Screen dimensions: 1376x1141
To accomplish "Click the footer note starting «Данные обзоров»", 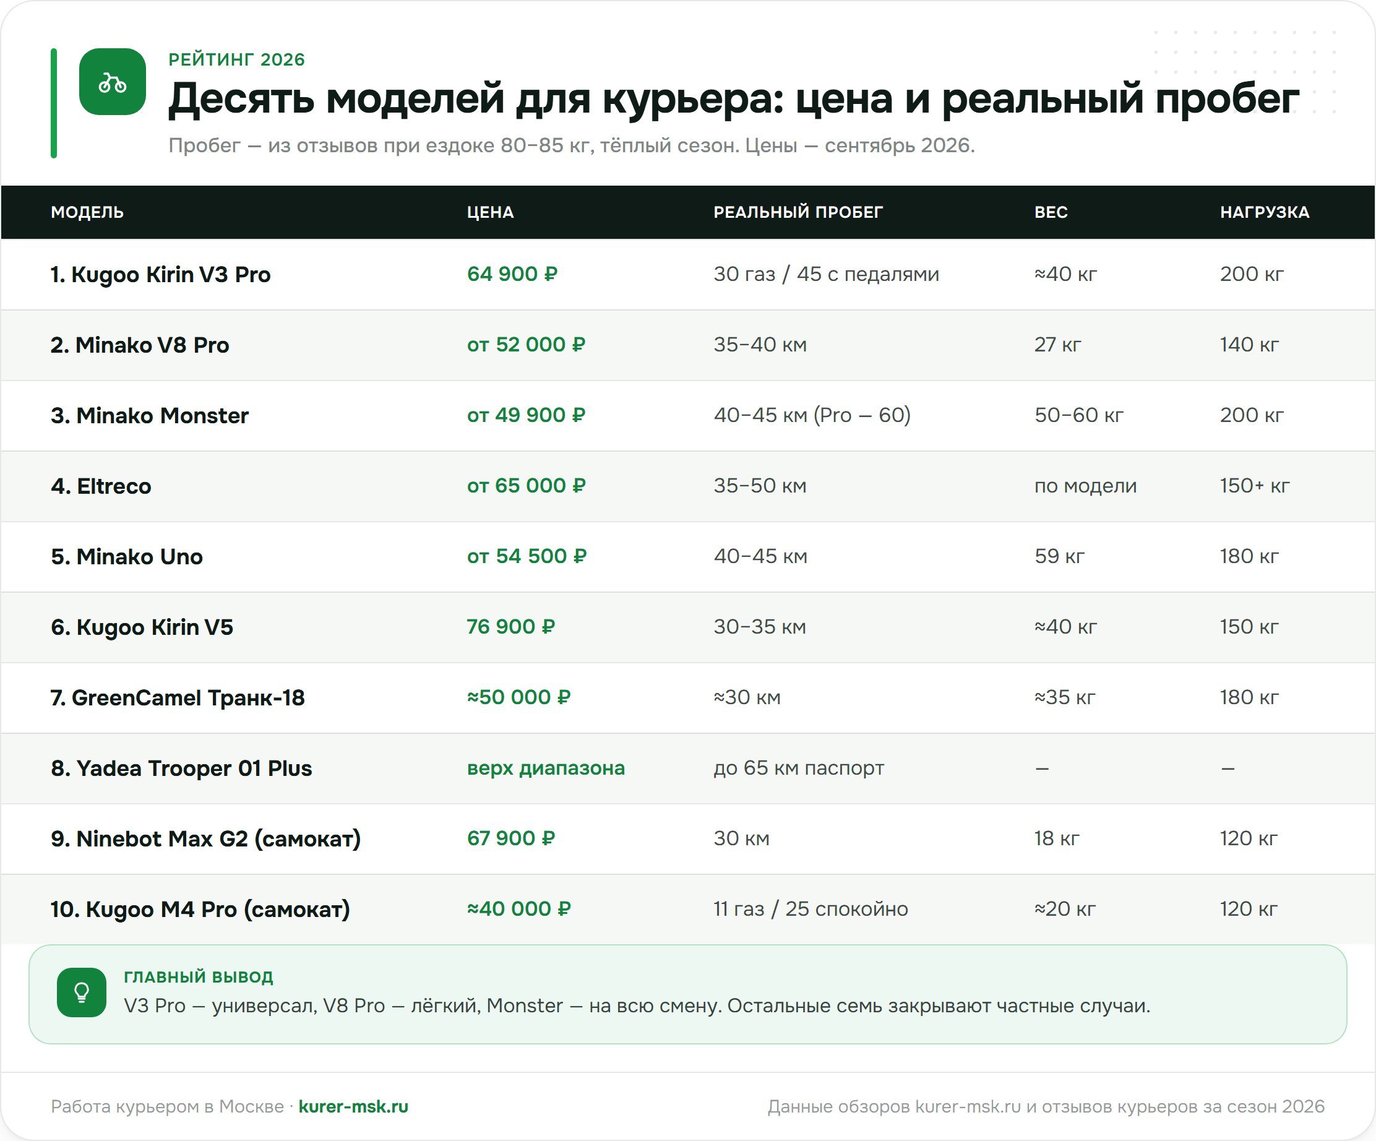I will (x=1046, y=1107).
